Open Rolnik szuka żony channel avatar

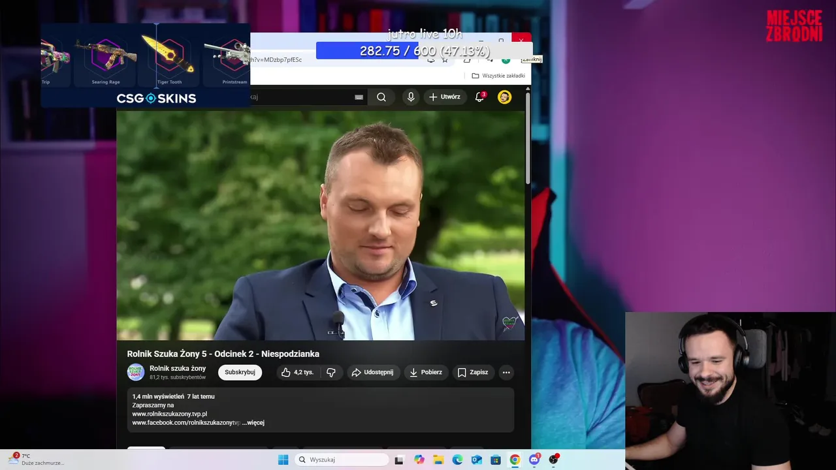tap(136, 372)
